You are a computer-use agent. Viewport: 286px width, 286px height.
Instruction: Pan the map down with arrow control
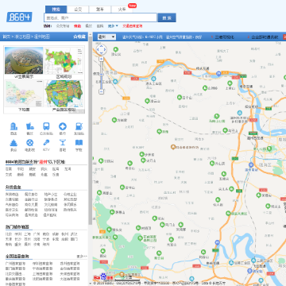102,53
